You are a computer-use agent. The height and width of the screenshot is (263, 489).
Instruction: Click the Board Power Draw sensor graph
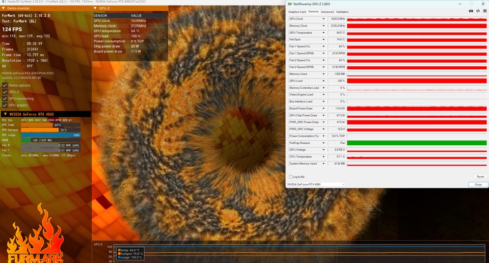[417, 108]
